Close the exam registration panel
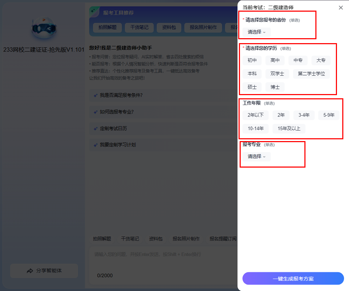This screenshot has width=349, height=291. (341, 7)
